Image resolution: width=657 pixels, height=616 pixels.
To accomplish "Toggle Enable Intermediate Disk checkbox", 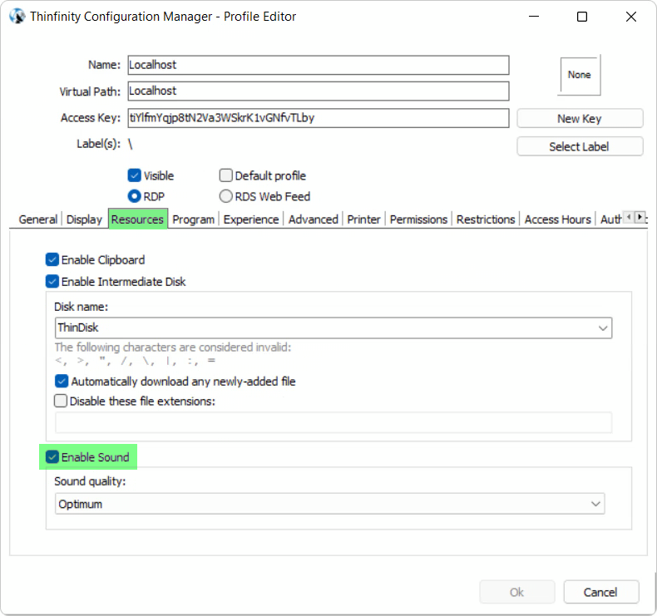I will [x=52, y=282].
